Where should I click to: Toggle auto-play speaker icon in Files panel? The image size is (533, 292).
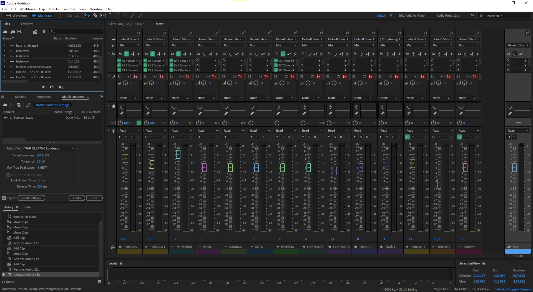click(x=61, y=87)
